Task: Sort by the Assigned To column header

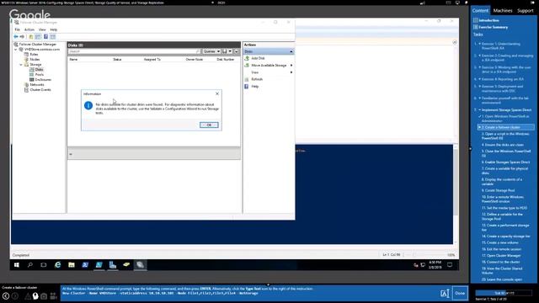Action: (x=152, y=60)
